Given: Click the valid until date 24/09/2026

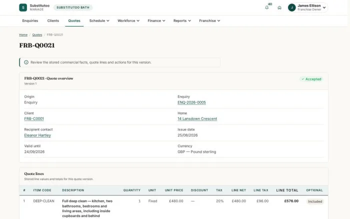Looking at the screenshot, I should [34, 152].
